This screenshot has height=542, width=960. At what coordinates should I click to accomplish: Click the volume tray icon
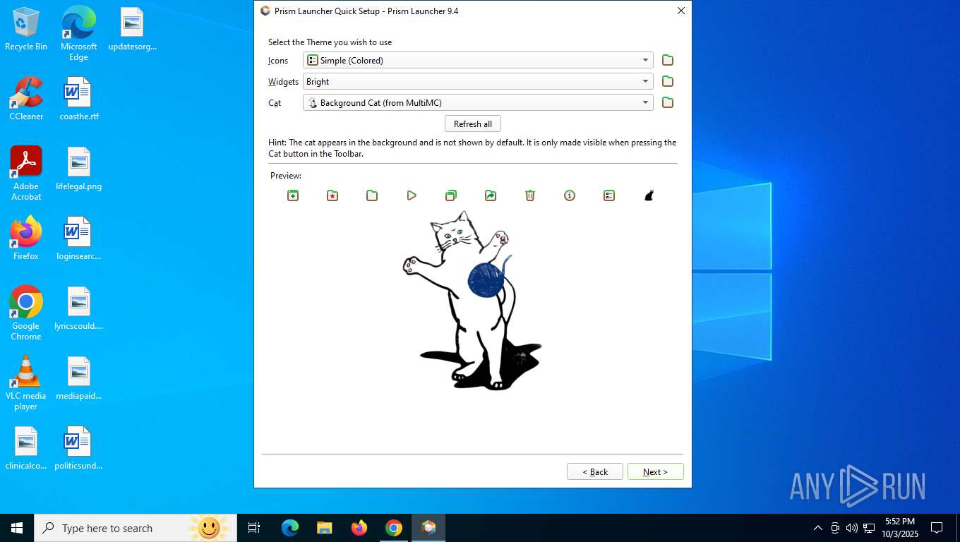(x=852, y=528)
